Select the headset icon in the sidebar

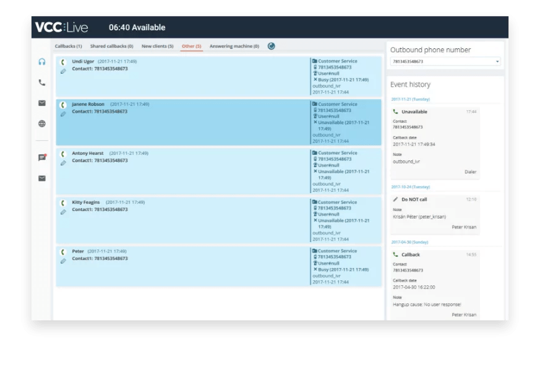point(42,61)
